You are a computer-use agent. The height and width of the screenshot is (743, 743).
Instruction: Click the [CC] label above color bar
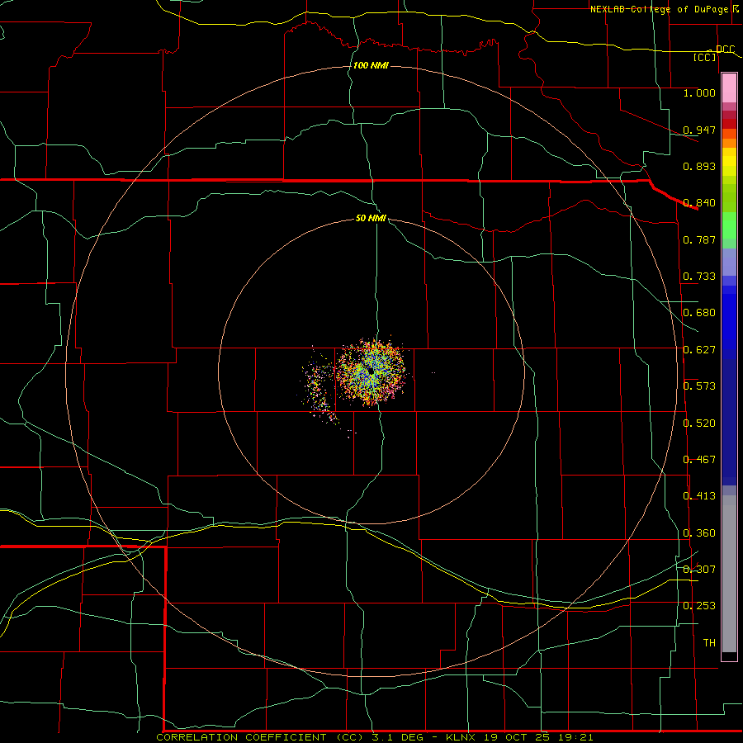pyautogui.click(x=705, y=57)
